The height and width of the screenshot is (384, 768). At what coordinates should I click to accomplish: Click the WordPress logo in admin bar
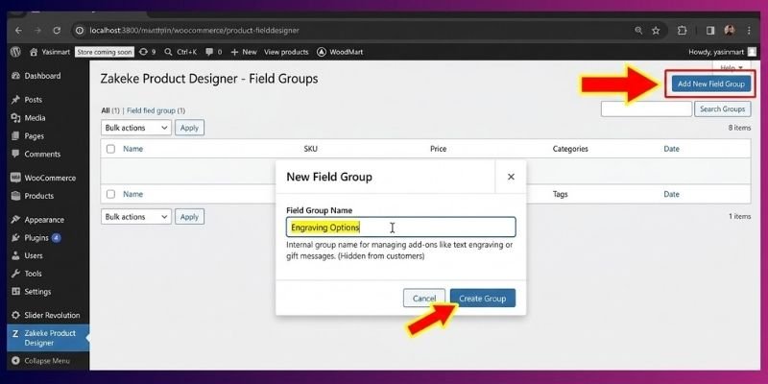coord(15,52)
